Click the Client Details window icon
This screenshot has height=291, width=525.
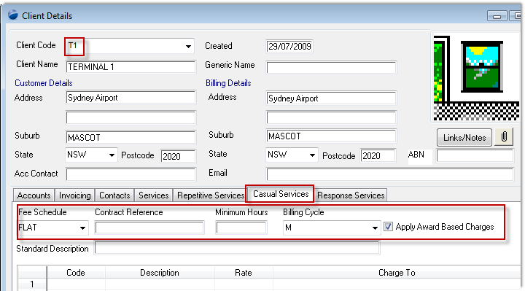click(x=13, y=15)
